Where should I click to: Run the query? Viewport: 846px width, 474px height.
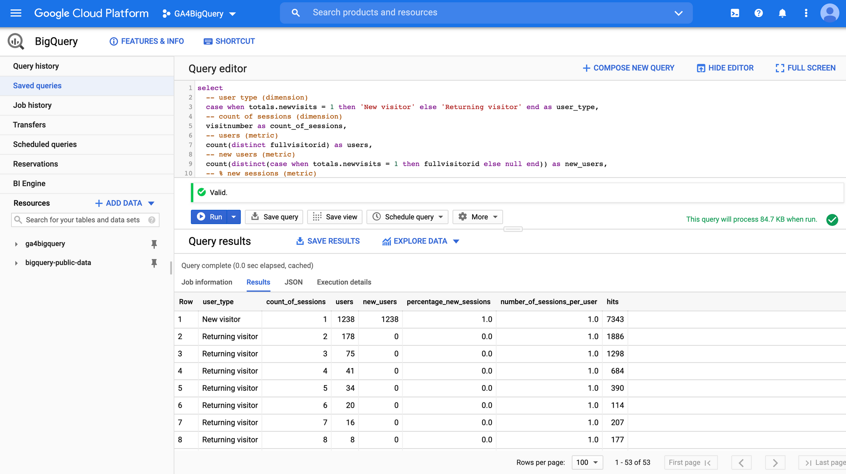tap(209, 217)
